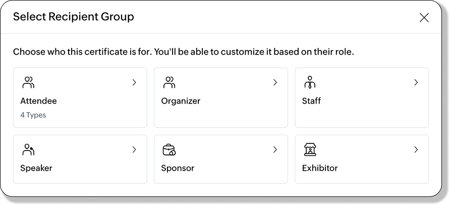Click the Speaker icon

tap(29, 149)
